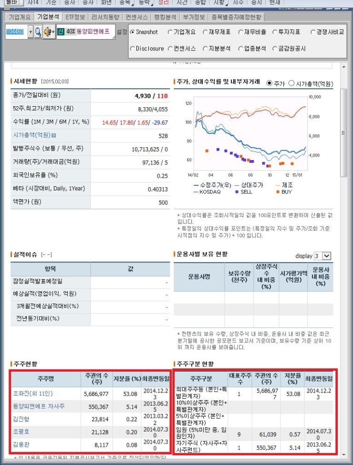Image resolution: width=353 pixels, height=465 pixels.
Task: Click the 운용사명 column header
Action: click(x=199, y=277)
